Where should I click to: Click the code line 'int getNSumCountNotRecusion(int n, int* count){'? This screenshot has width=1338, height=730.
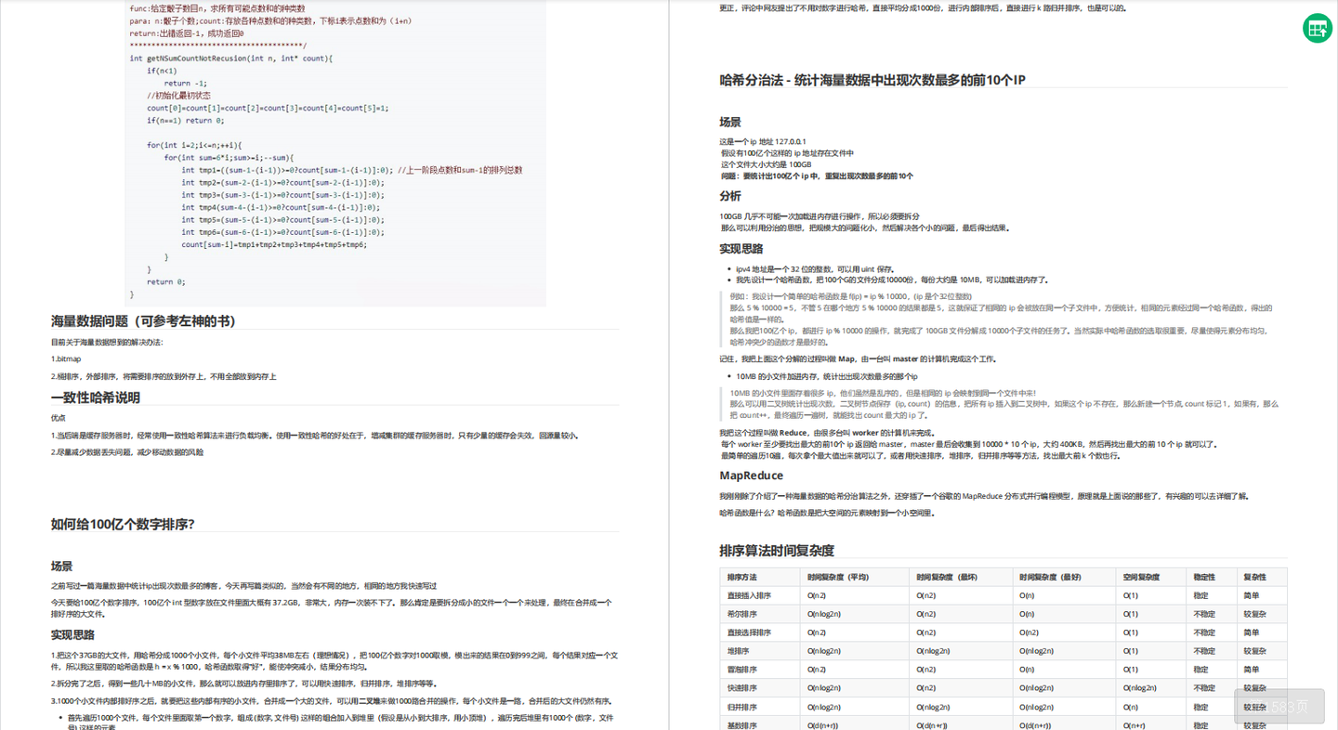coord(231,58)
